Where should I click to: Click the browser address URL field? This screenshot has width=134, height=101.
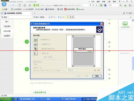pos(65,5)
